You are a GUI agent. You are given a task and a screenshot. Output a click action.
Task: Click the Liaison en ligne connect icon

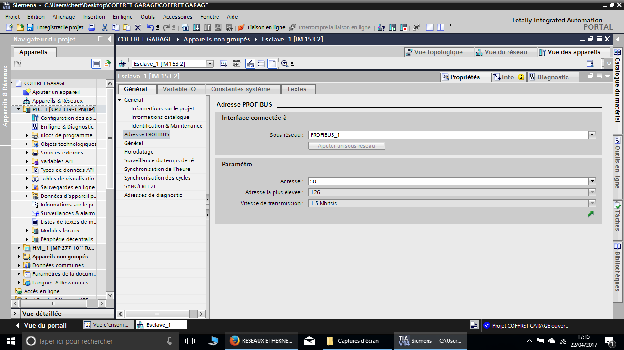pyautogui.click(x=241, y=27)
